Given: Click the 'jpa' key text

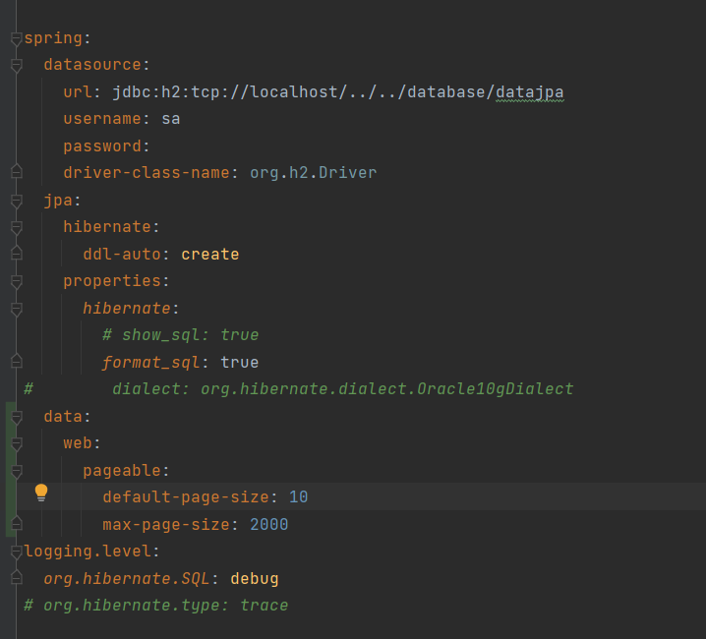Looking at the screenshot, I should 58,201.
